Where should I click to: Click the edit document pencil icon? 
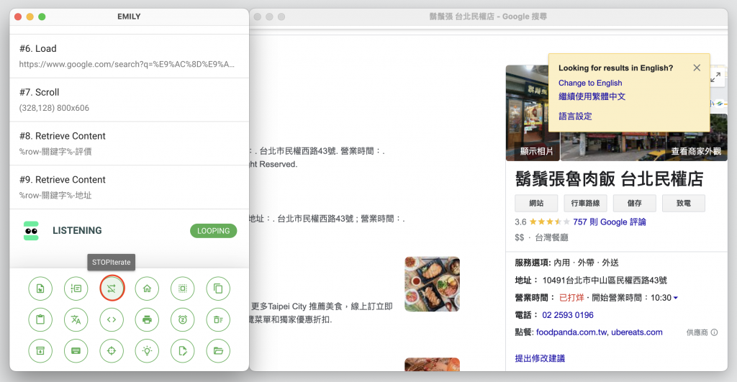pos(183,350)
